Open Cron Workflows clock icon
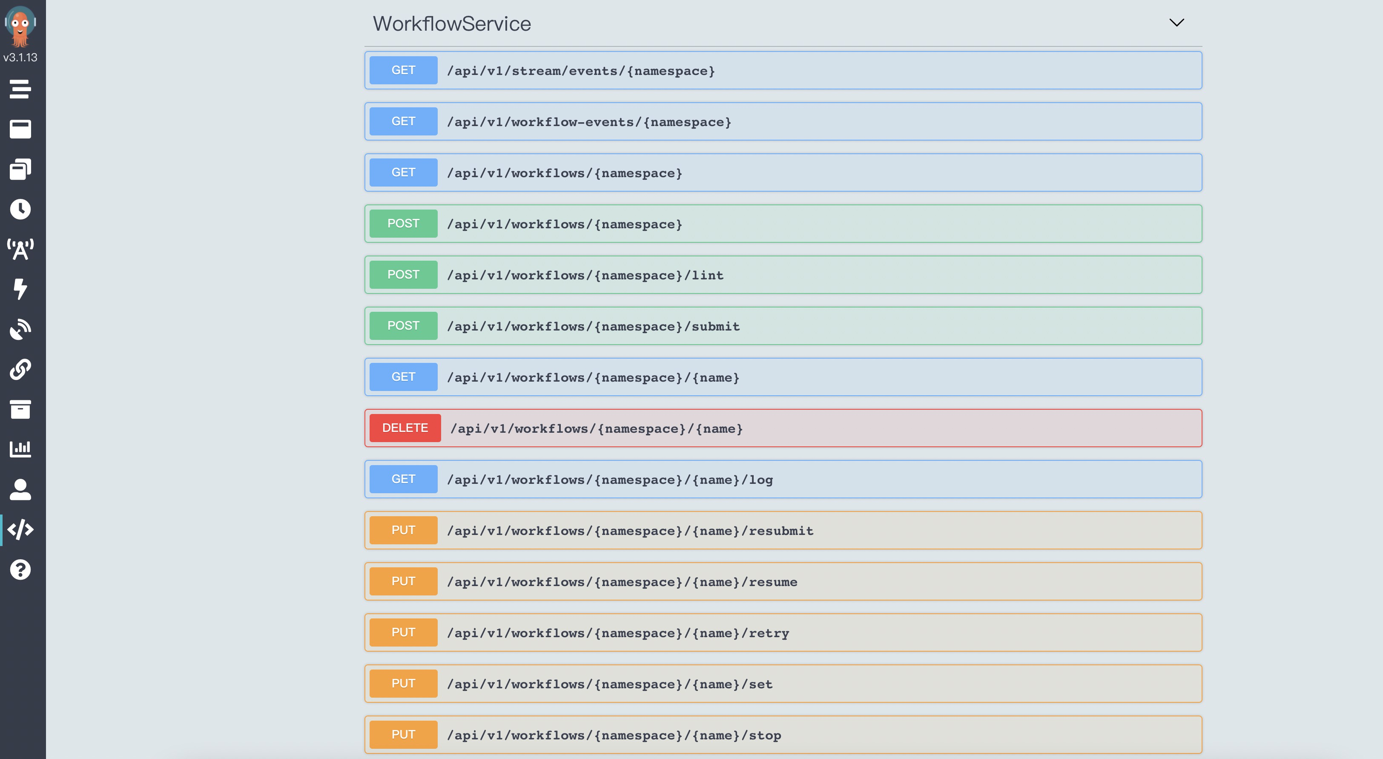This screenshot has height=759, width=1383. coord(20,209)
